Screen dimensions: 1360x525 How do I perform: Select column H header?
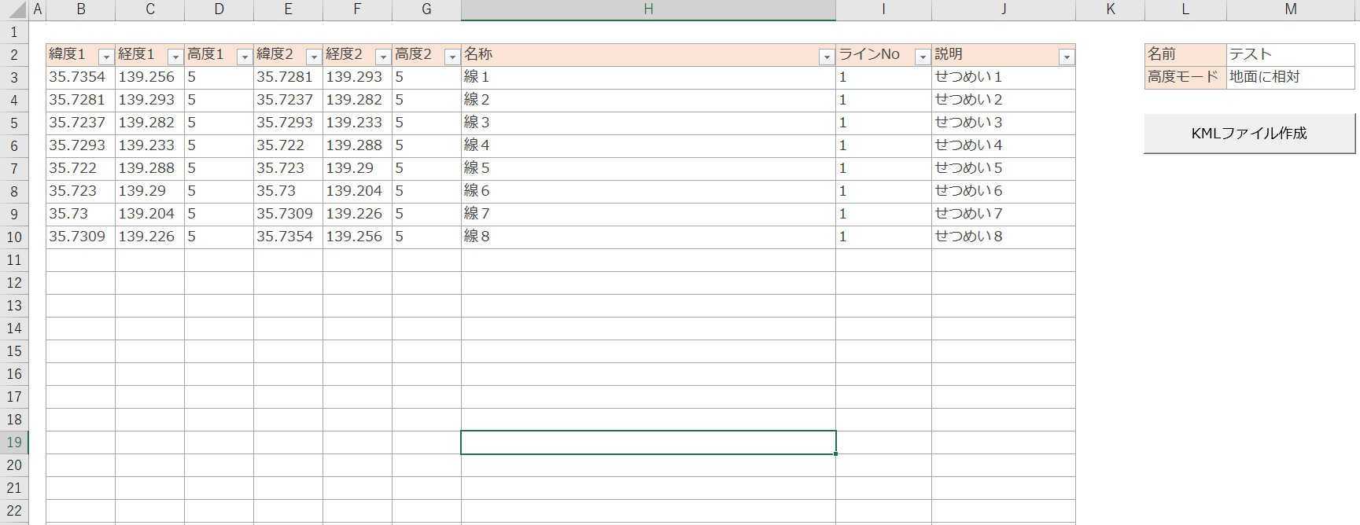(x=648, y=9)
